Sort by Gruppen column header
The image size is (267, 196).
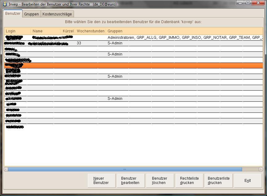184,31
